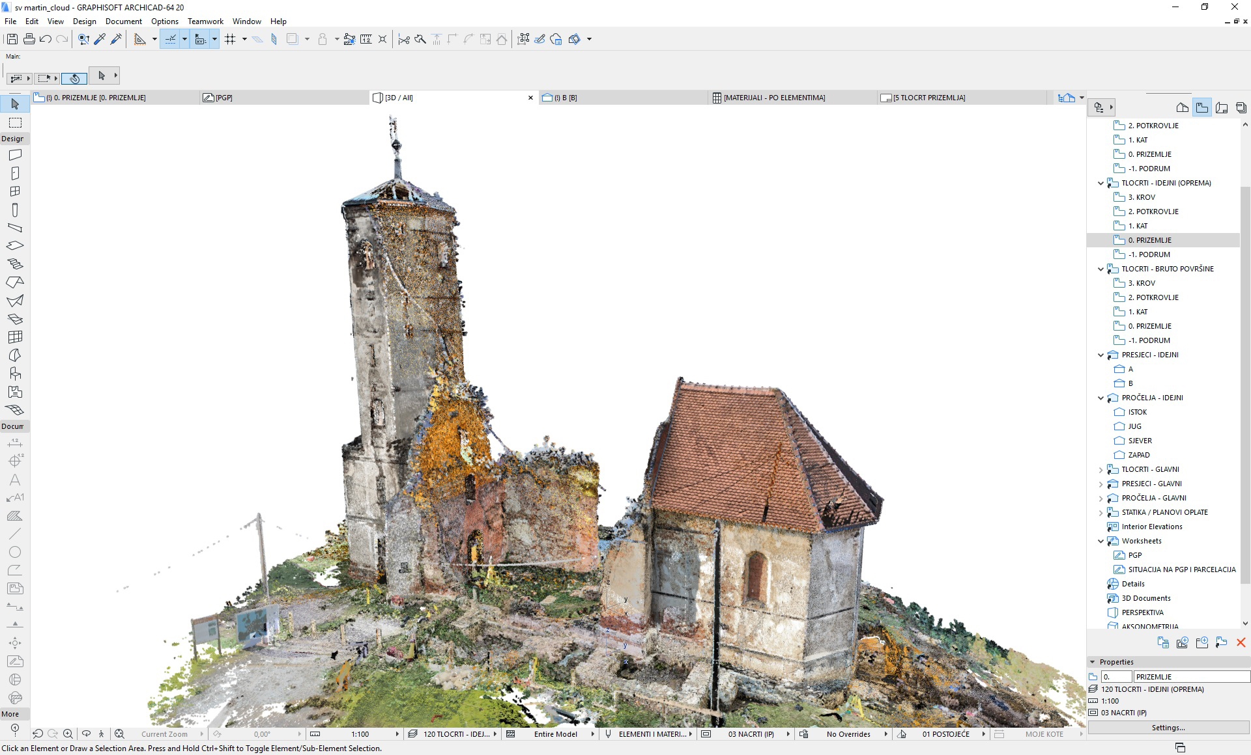Click the Find and Select icon

click(83, 39)
